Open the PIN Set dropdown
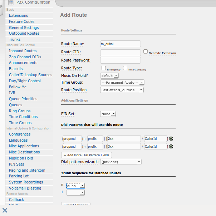The width and height of the screenshot is (216, 216). tap(108, 114)
